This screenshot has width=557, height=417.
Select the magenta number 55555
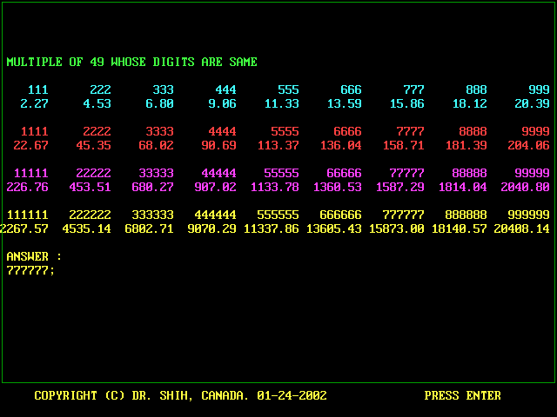[x=281, y=174]
